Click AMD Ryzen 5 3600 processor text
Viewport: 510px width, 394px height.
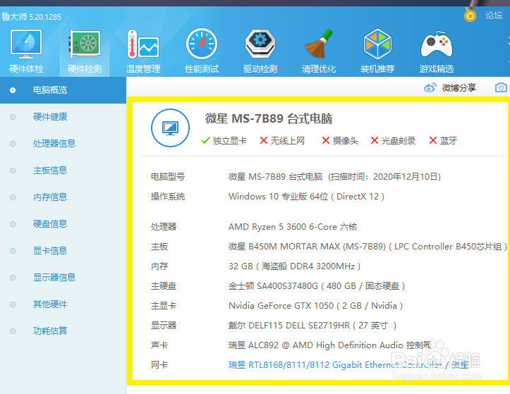(293, 226)
